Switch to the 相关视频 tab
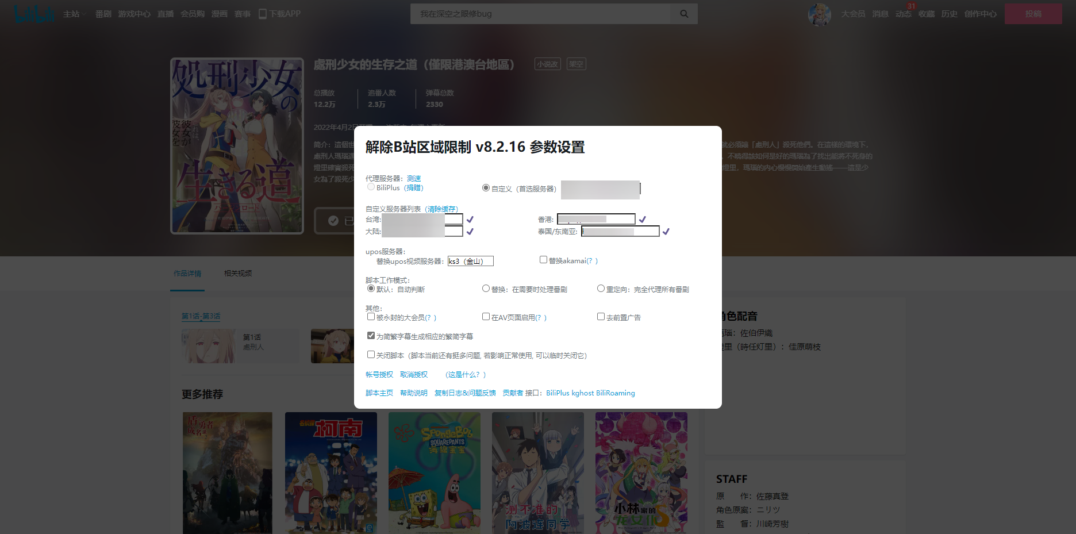The image size is (1076, 534). point(238,274)
